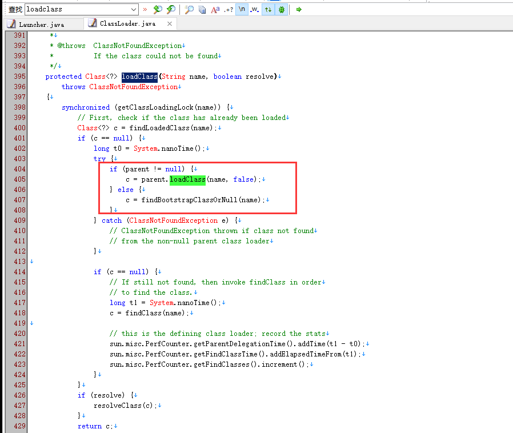This screenshot has width=513, height=433.
Task: Toggle the Match Case Aa icon
Action: point(216,9)
